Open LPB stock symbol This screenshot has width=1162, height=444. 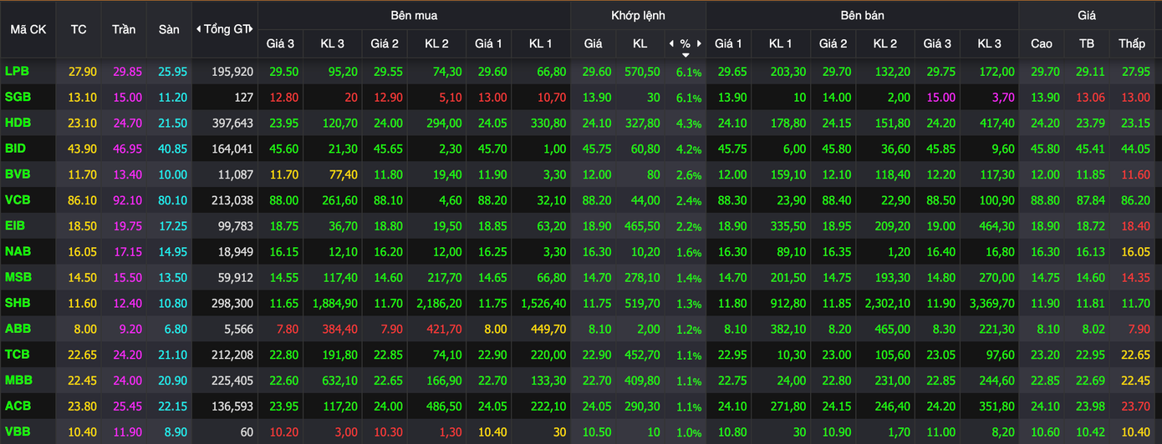click(x=17, y=72)
